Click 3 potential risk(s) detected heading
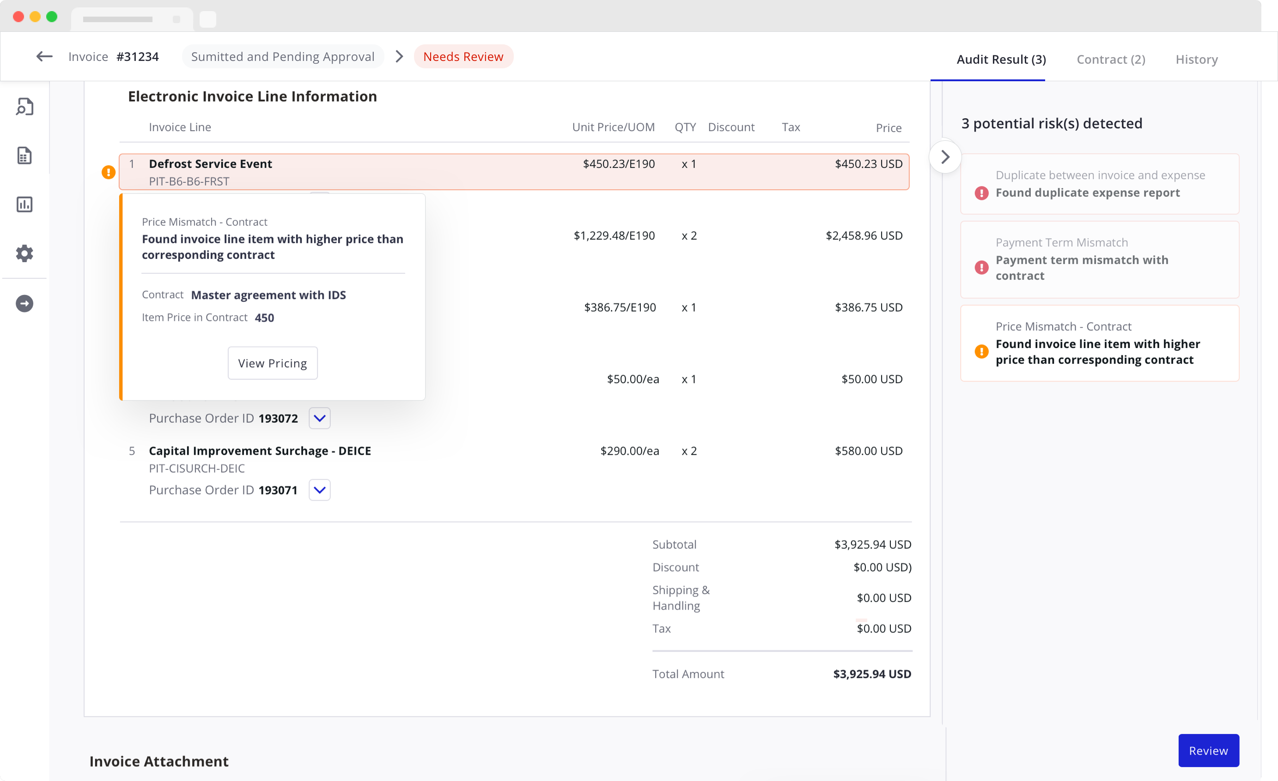Image resolution: width=1278 pixels, height=781 pixels. point(1051,123)
